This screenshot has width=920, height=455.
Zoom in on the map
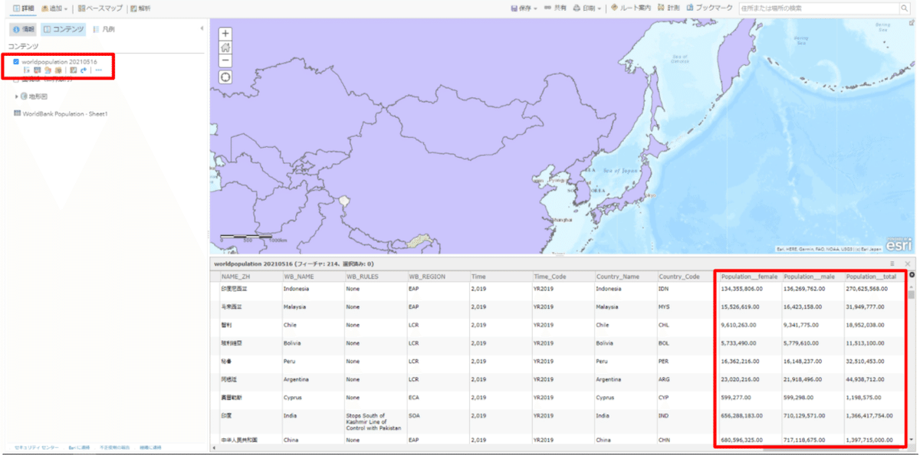(225, 34)
